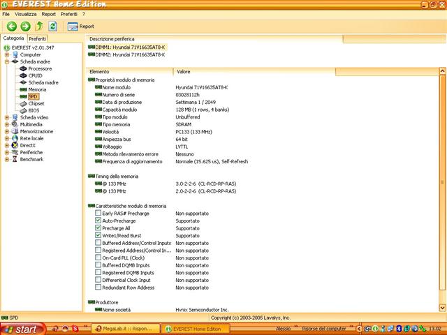447x335 pixels.
Task: Toggle On-Card PLL (Clock) checkbox
Action: 98,258
